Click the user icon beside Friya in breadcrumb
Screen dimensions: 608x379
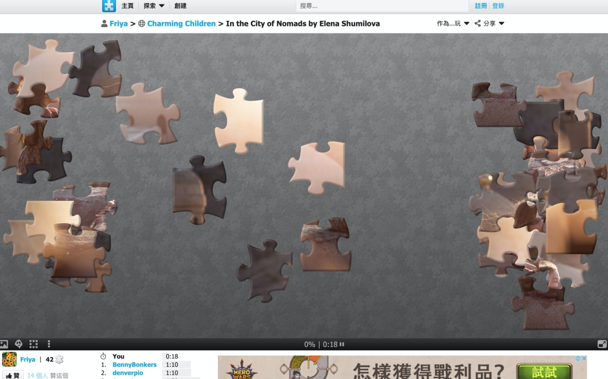coord(104,23)
